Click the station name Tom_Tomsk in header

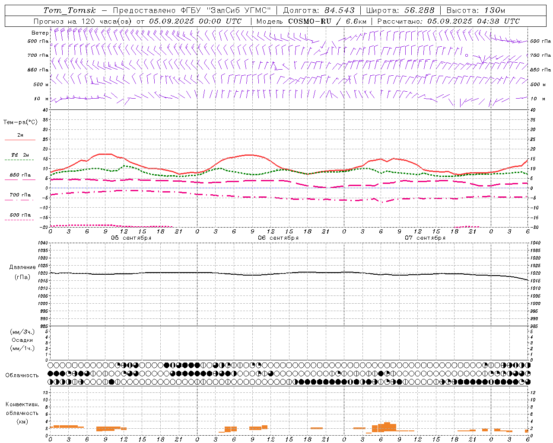[70, 10]
